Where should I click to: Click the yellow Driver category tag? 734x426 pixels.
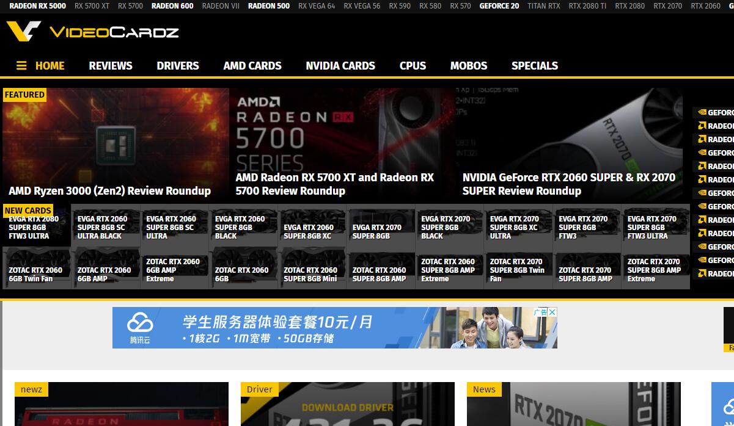[x=260, y=389]
